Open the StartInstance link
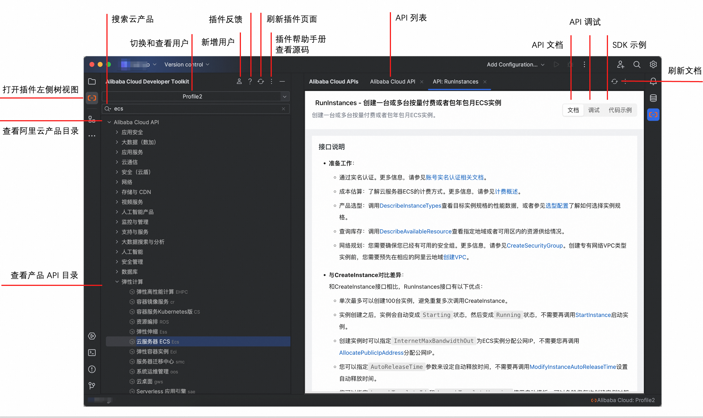The width and height of the screenshot is (703, 418). pos(593,315)
